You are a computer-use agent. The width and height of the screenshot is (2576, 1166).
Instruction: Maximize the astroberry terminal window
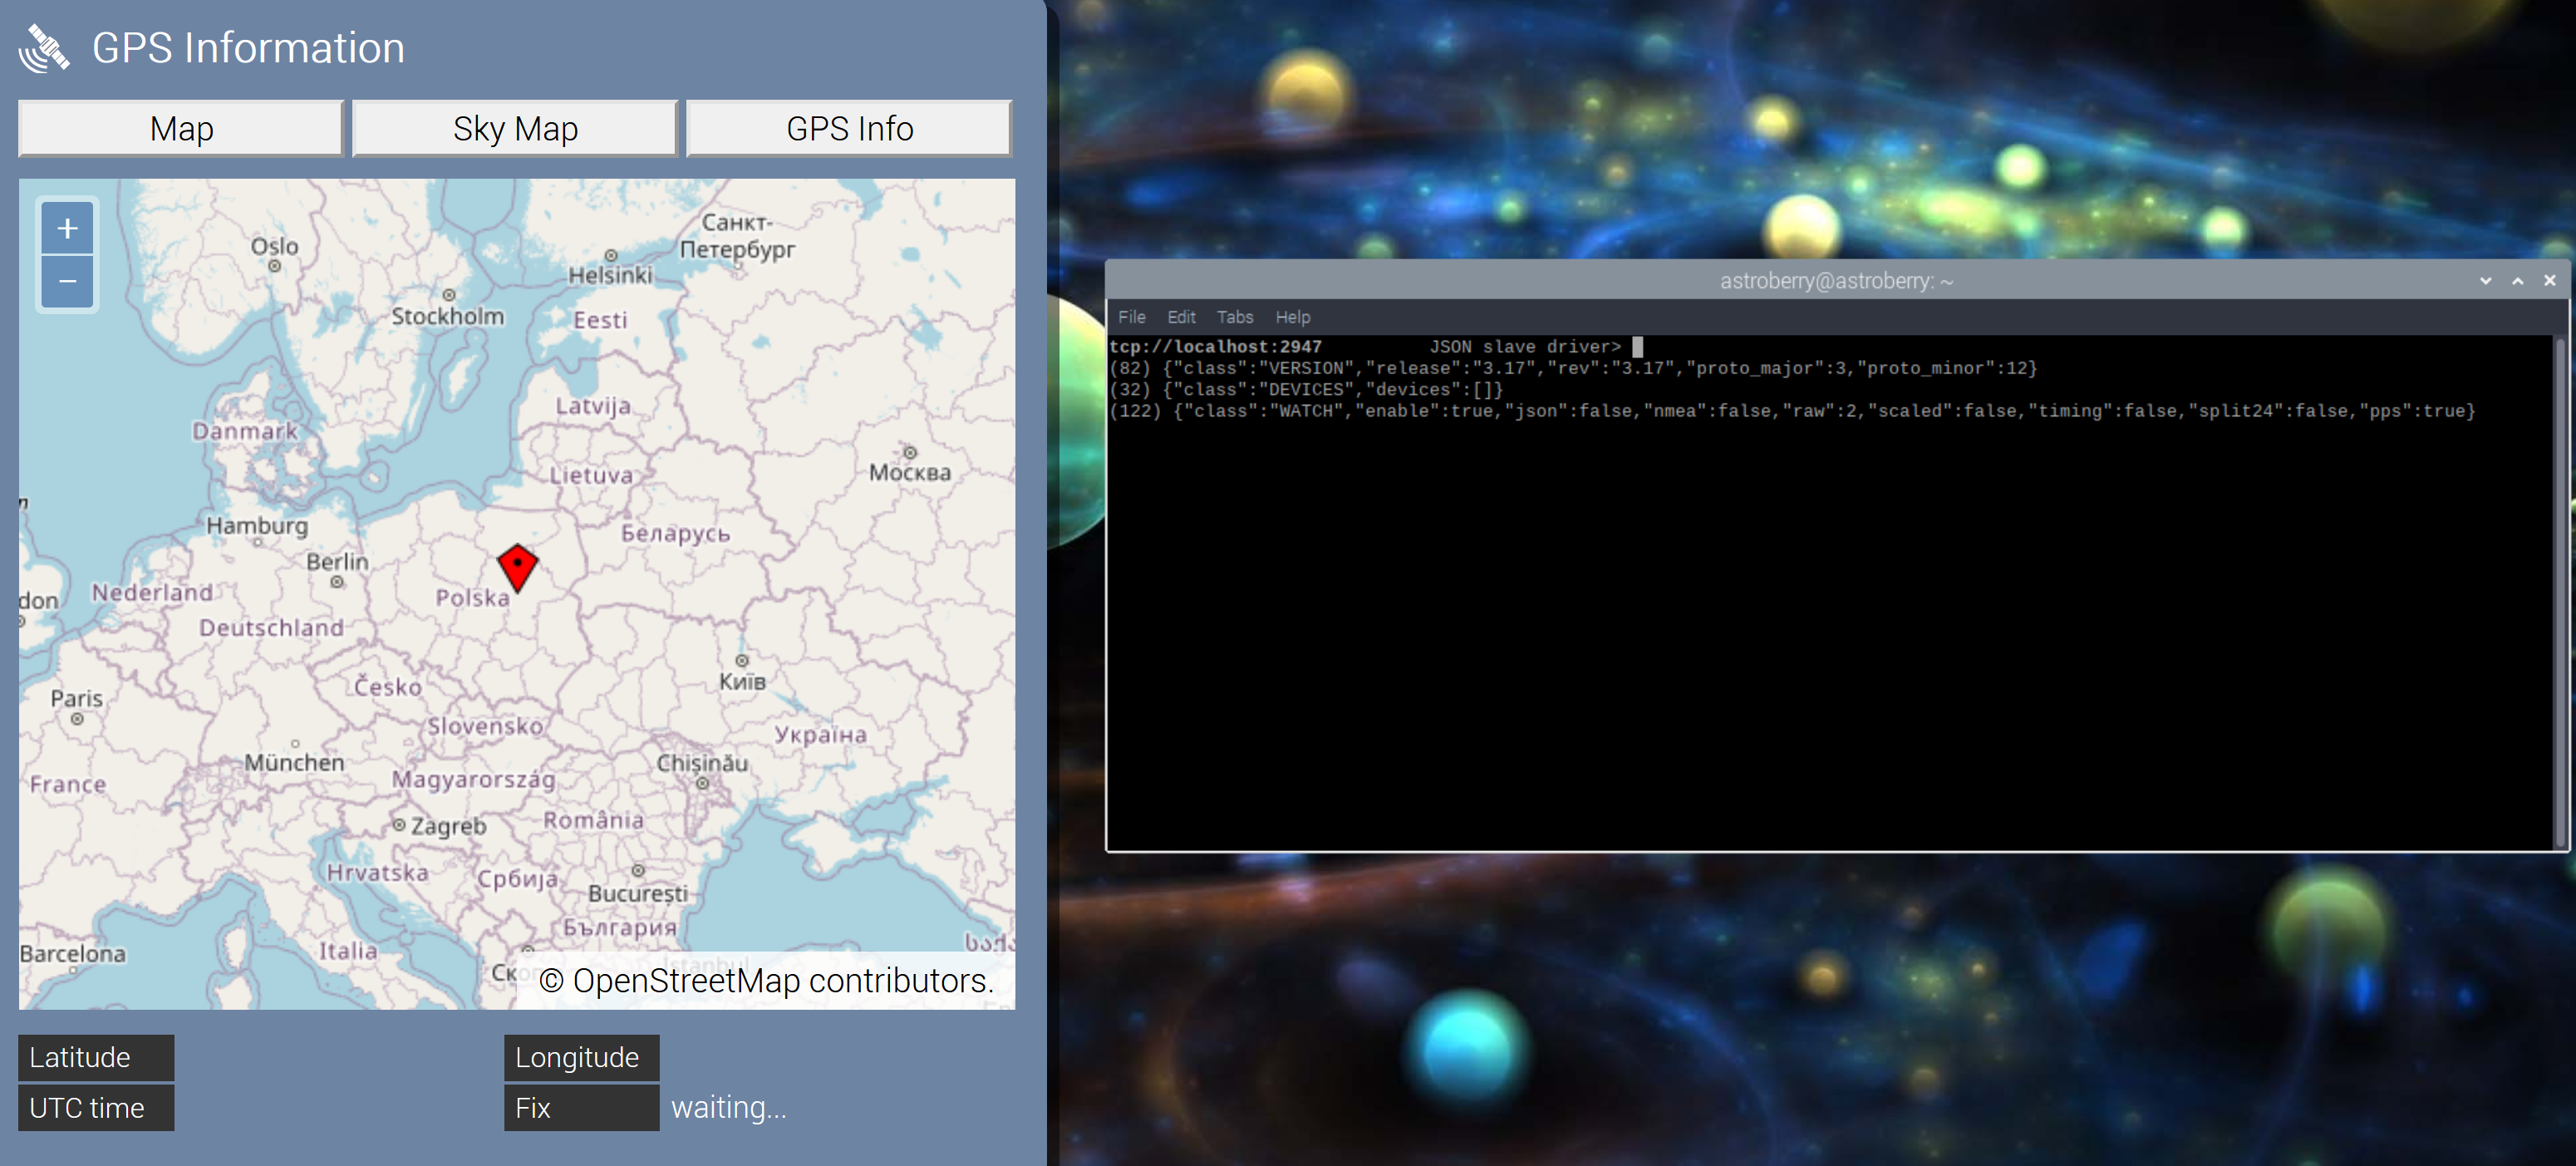tap(2517, 281)
